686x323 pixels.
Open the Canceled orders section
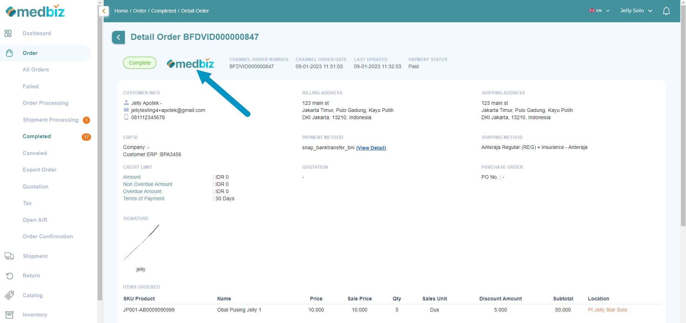34,153
